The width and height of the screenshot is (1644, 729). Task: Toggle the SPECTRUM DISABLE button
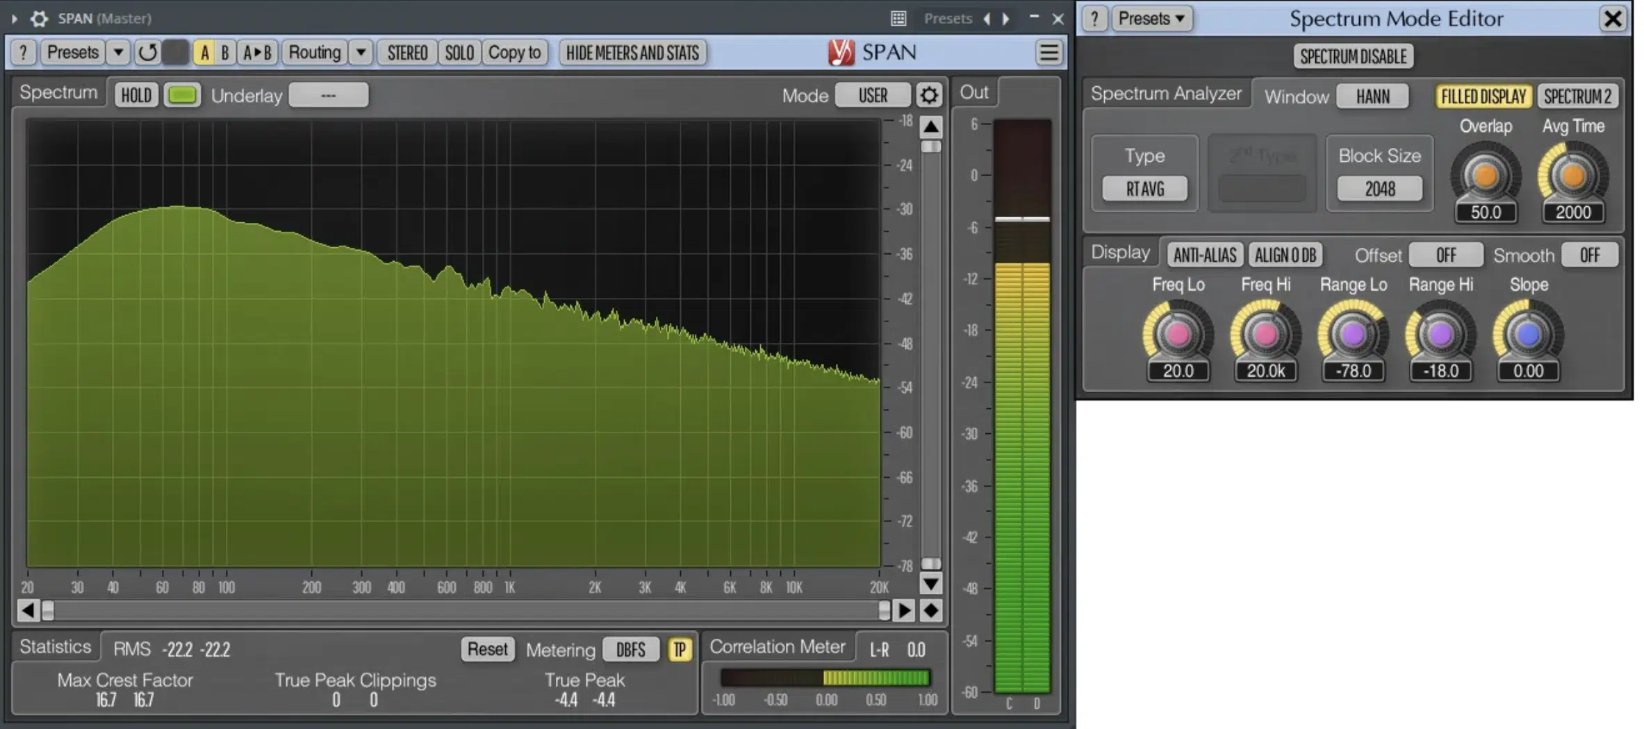(1353, 56)
